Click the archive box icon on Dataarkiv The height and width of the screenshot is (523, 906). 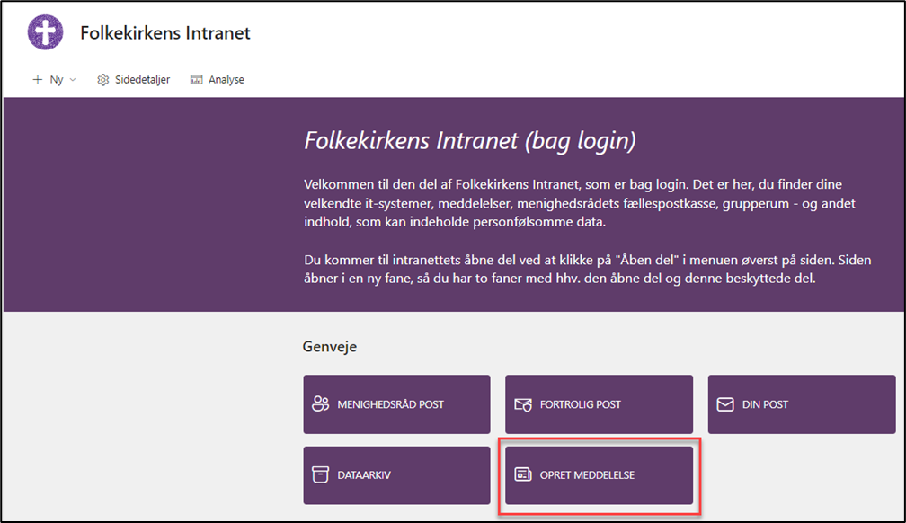pyautogui.click(x=320, y=474)
